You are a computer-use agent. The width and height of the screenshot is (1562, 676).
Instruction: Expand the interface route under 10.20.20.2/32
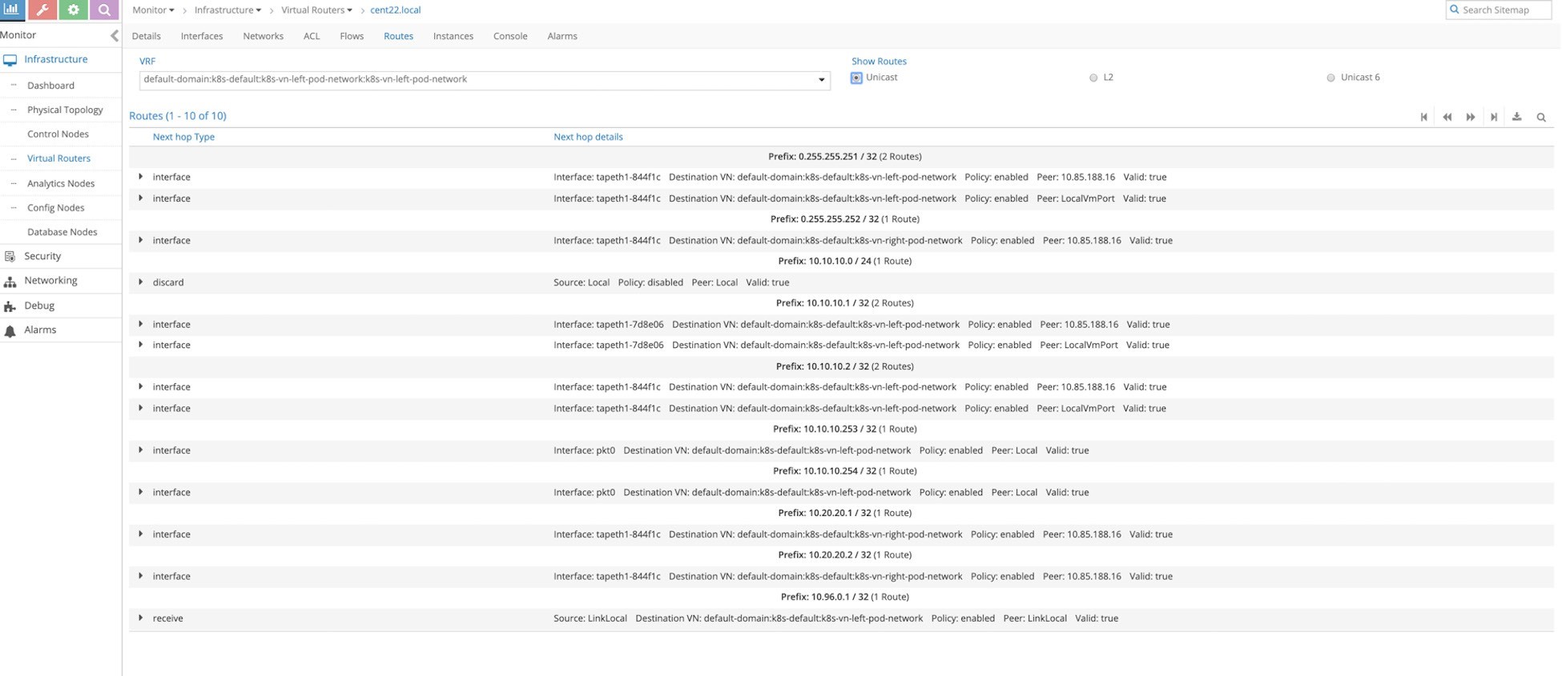click(x=141, y=576)
